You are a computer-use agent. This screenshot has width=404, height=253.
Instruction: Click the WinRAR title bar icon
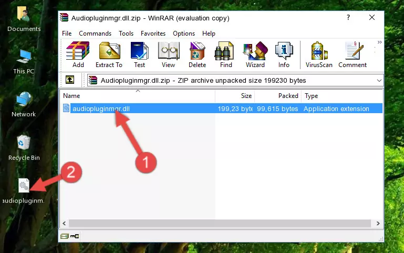(64, 18)
